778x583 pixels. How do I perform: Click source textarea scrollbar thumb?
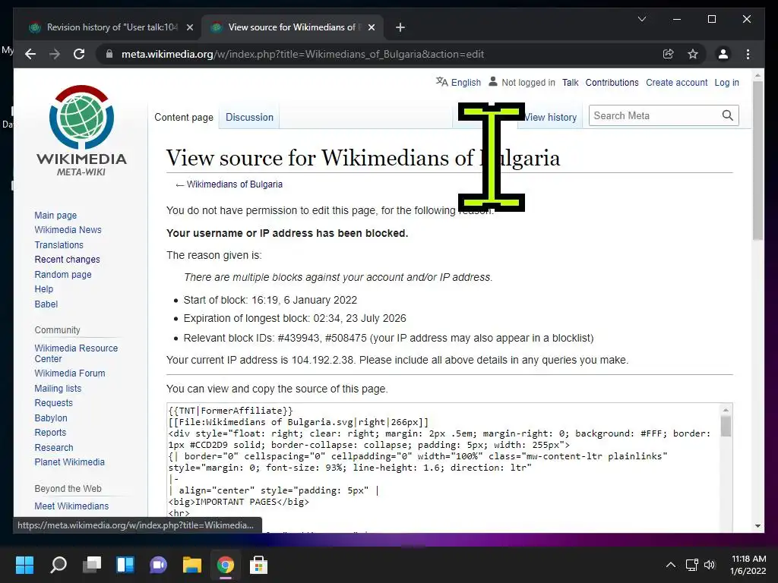726,427
